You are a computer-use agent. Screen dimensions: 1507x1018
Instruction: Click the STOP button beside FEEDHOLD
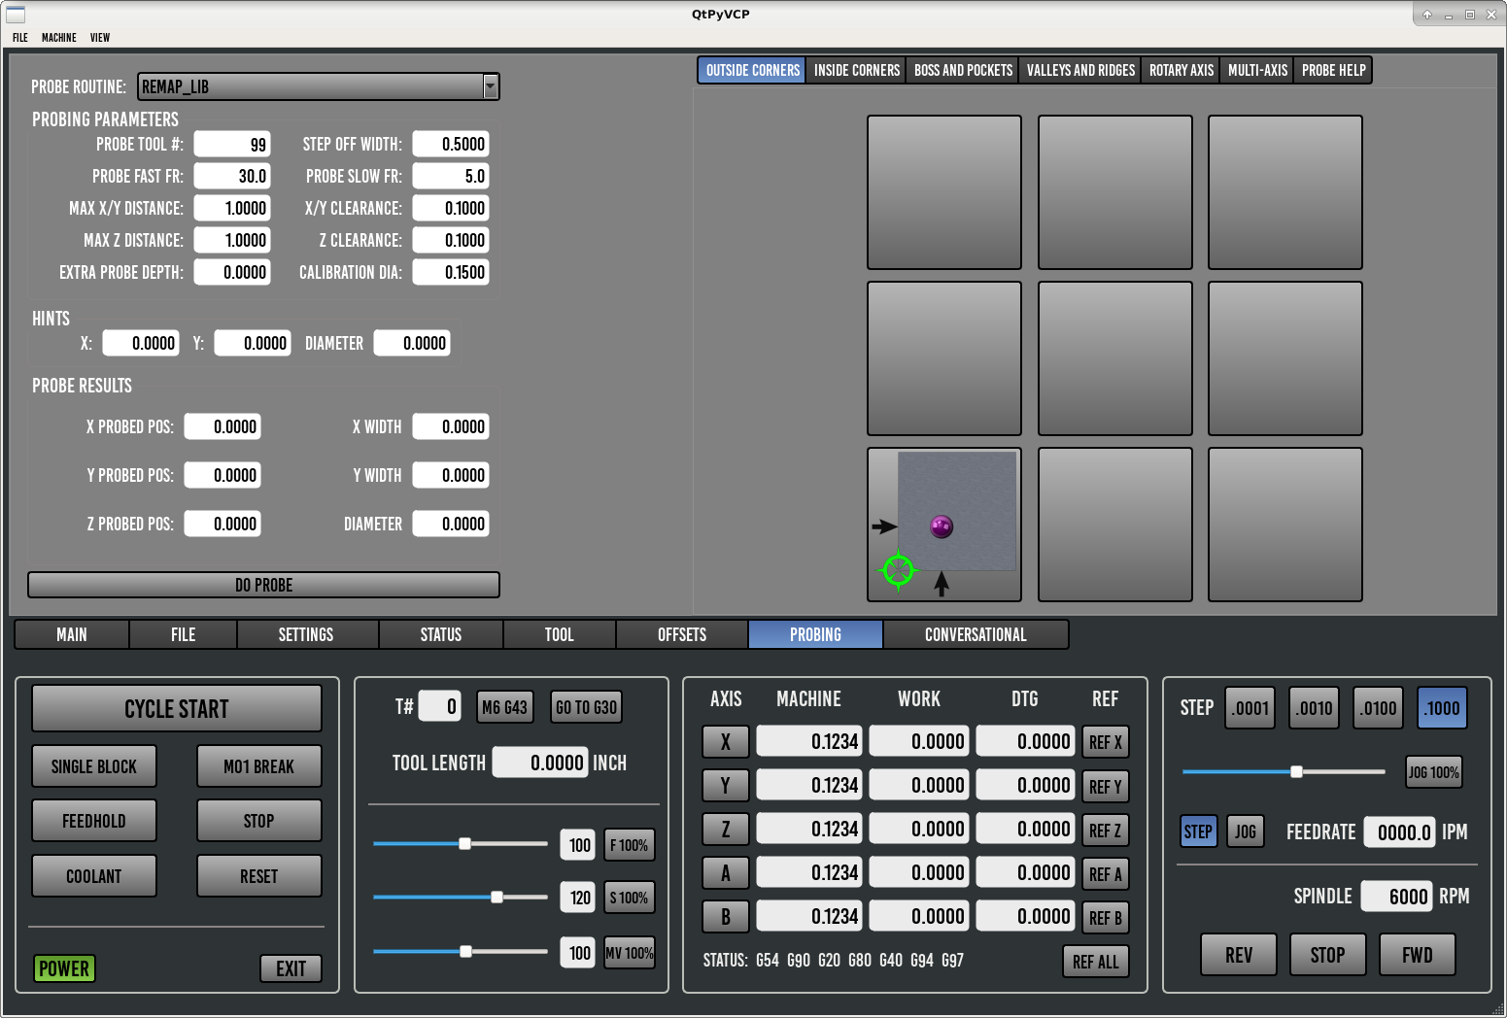[259, 821]
